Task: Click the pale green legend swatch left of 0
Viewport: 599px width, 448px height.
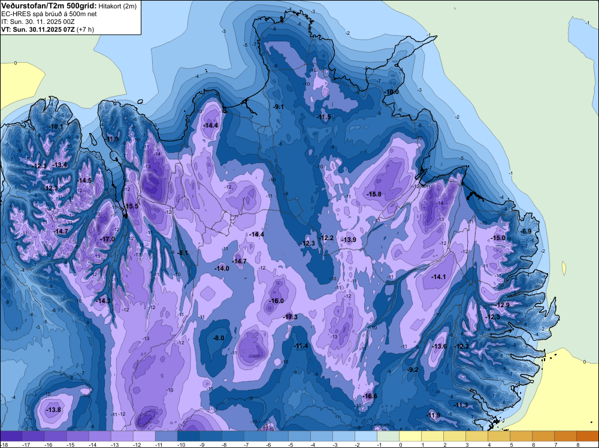Action: pyautogui.click(x=388, y=436)
